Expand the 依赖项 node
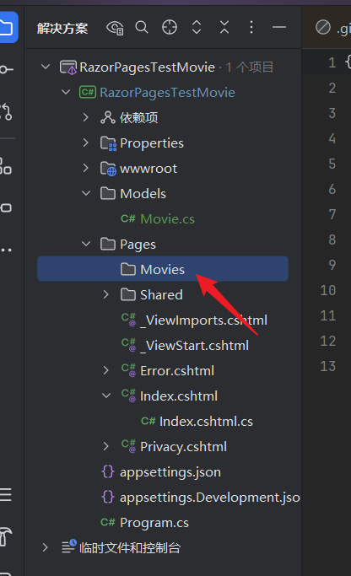 (x=85, y=117)
